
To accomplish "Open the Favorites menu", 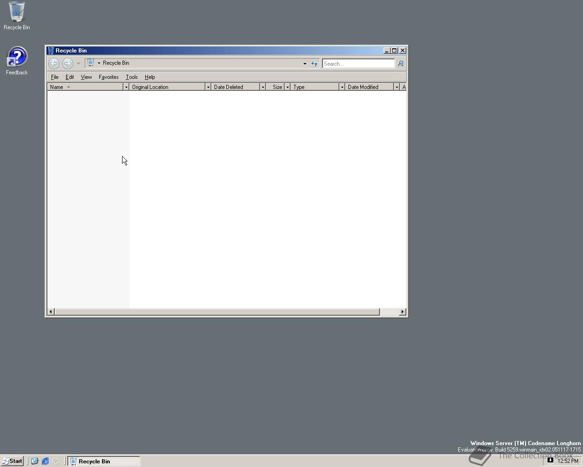I will tap(108, 77).
